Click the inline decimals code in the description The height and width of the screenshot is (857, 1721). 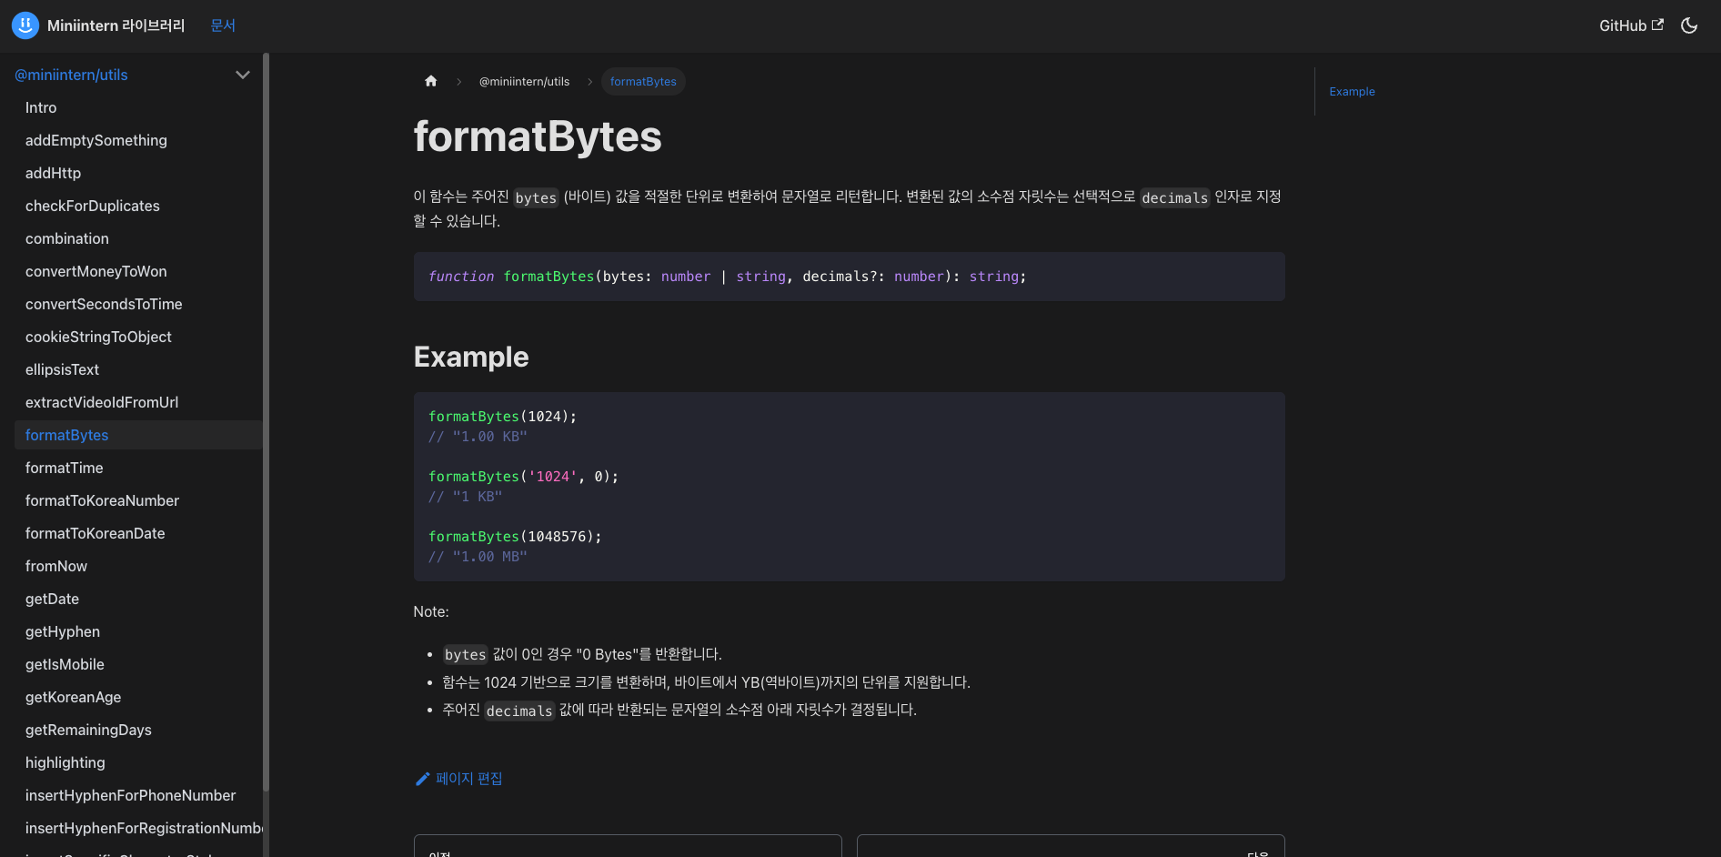1174,197
